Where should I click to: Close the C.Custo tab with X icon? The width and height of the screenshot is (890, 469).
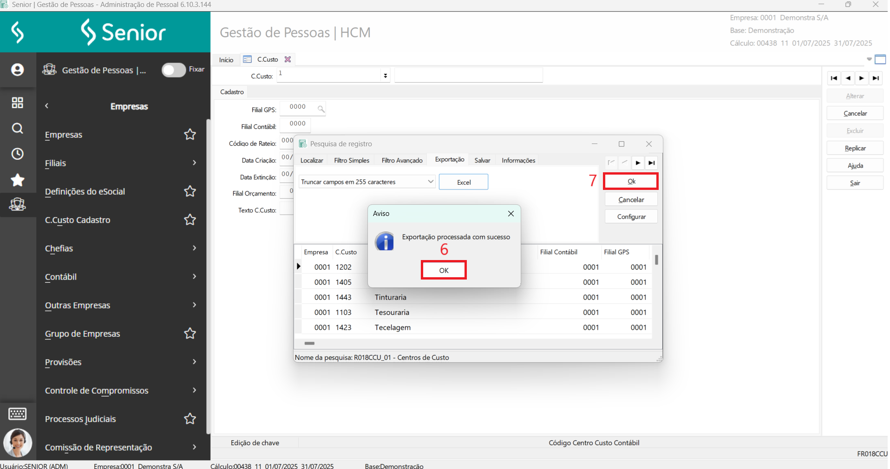tap(288, 59)
